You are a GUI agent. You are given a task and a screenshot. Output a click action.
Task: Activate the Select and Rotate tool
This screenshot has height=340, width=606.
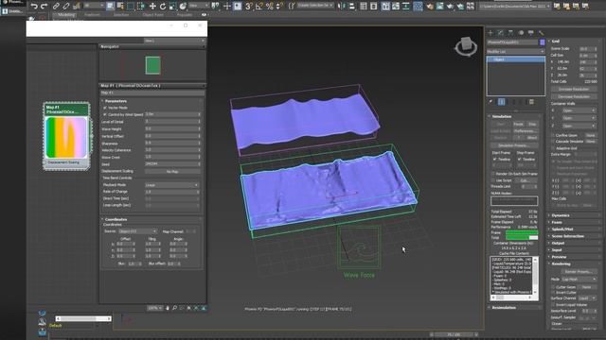tap(163, 7)
